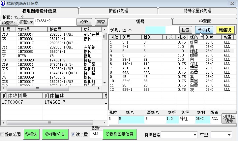Enable the 提取范围 checkbox
Viewport: 238px width, 141px height.
[x=3, y=134]
